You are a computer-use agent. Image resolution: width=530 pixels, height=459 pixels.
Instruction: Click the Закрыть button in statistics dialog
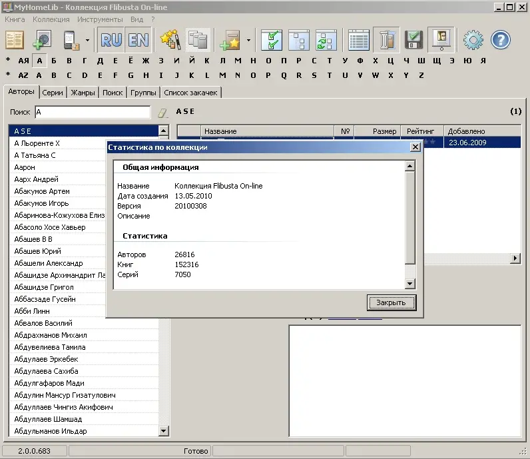tap(392, 302)
